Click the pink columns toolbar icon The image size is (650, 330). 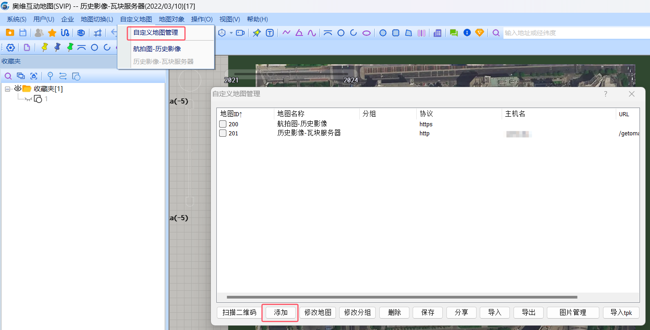pos(421,33)
